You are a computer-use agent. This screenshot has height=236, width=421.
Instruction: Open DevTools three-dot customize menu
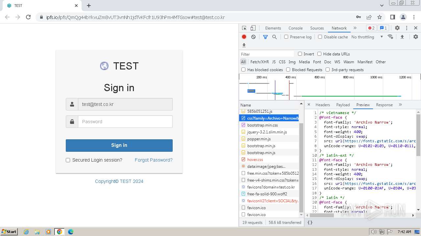click(407, 28)
